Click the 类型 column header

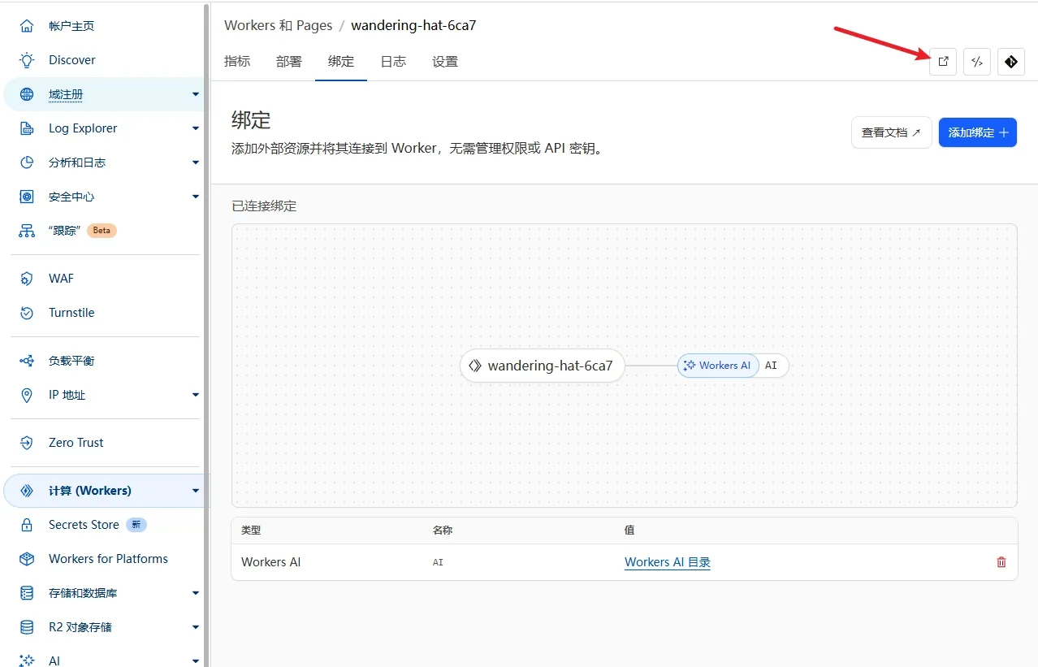[251, 530]
